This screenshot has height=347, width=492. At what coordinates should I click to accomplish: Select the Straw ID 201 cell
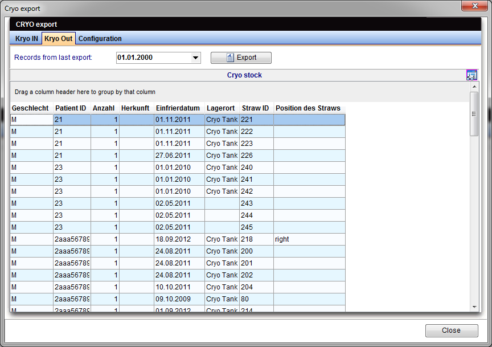tap(256, 263)
